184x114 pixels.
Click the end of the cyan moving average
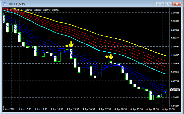[x=166, y=74]
